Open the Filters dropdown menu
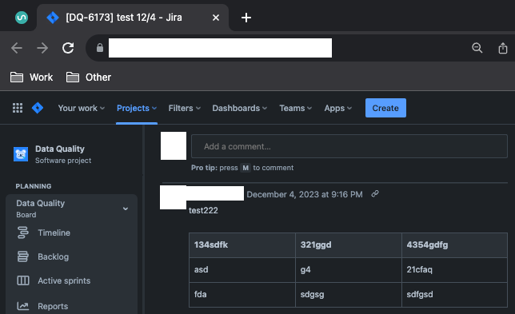The width and height of the screenshot is (515, 314). [x=184, y=109]
